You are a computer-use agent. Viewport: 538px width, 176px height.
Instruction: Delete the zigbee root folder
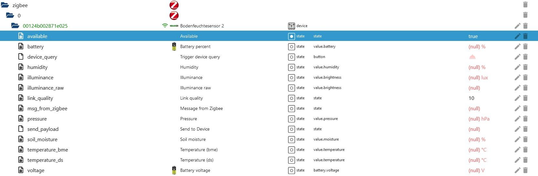pyautogui.click(x=525, y=5)
